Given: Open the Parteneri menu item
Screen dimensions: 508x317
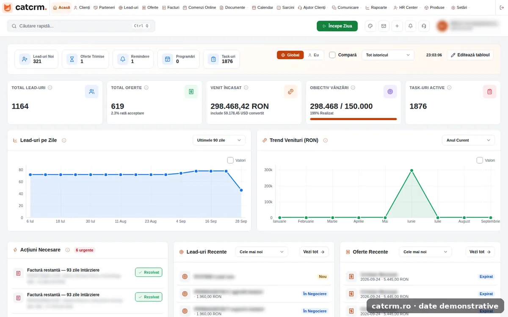Looking at the screenshot, I should tap(104, 8).
